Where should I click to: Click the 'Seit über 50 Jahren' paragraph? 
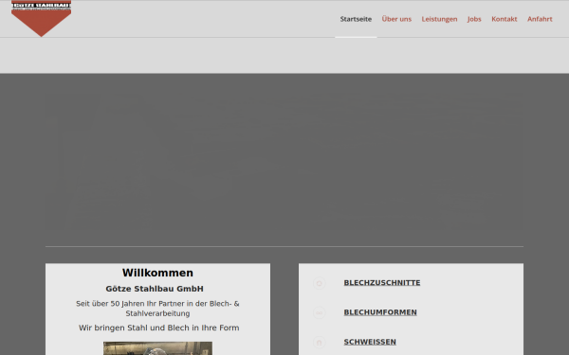[x=157, y=309]
